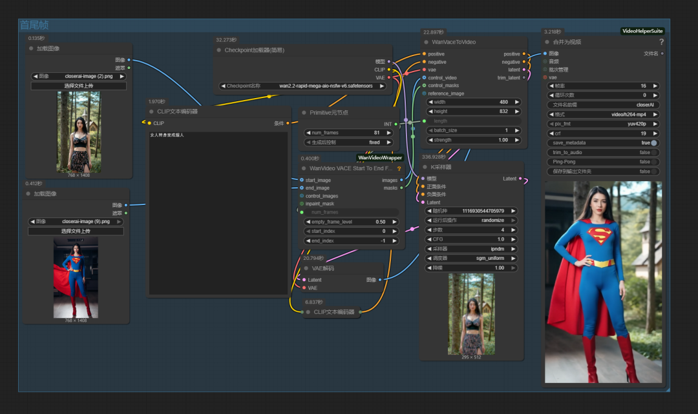Viewport: 698px width, 414px height.
Task: Collapse the K采样器 node using its dot
Action: point(425,167)
